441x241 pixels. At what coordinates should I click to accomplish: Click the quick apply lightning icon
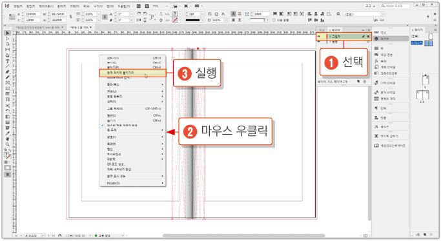point(428,17)
